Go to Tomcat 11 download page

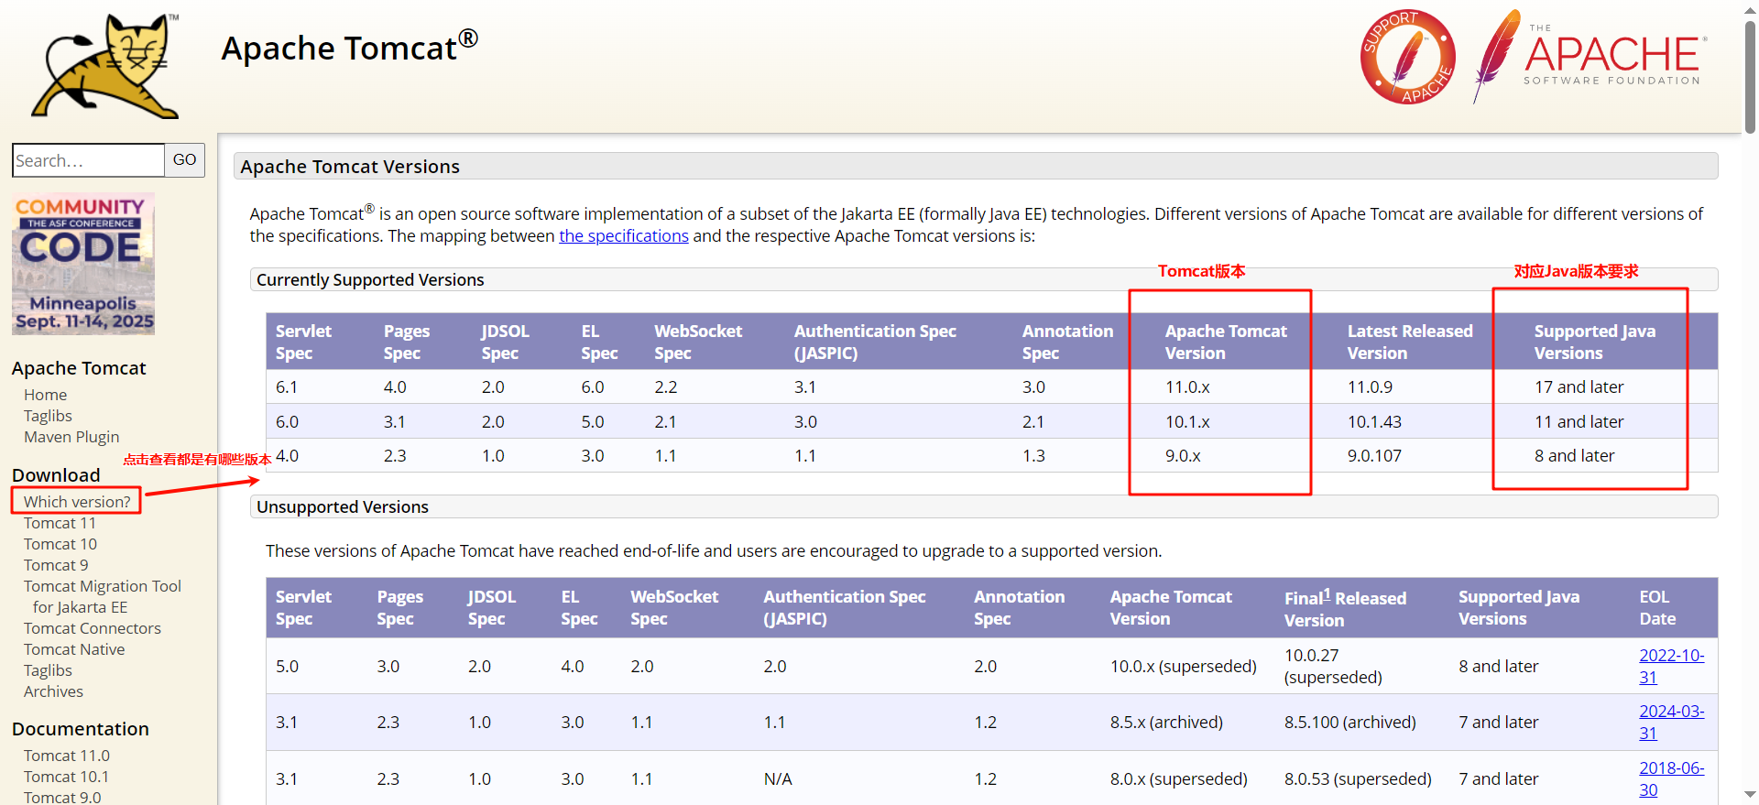(60, 523)
